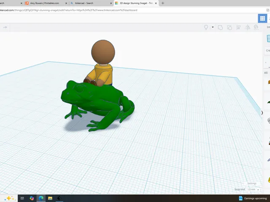The image size is (270, 202).
Task: Click Microsoft Edge taskbar icon
Action: (x=41, y=198)
